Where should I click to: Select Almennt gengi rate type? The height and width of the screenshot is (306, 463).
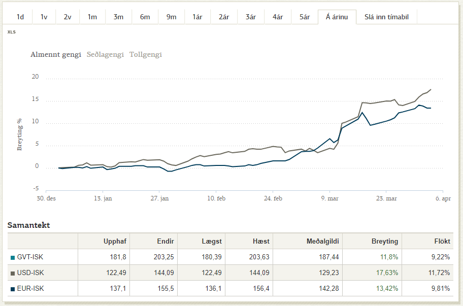tap(56, 54)
